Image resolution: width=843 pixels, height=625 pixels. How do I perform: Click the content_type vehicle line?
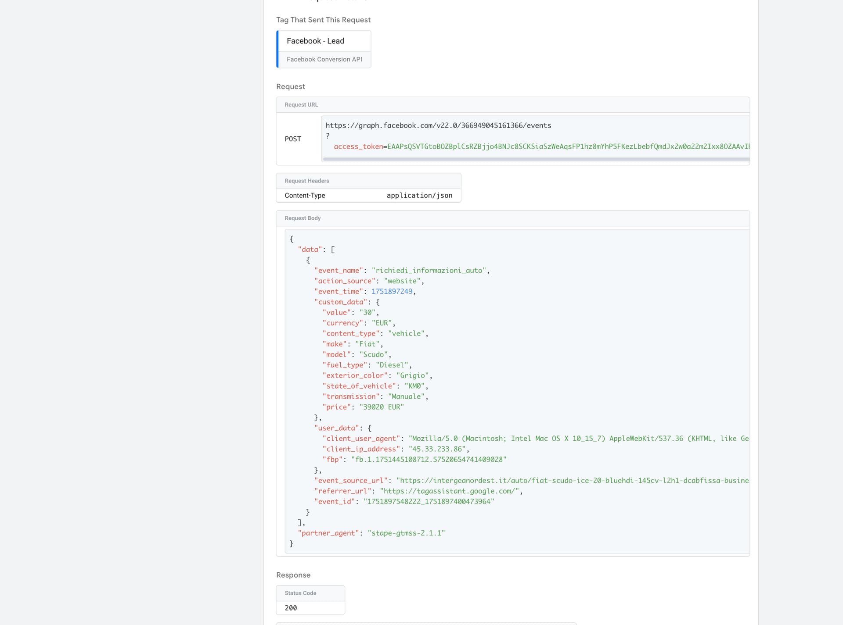tap(375, 334)
